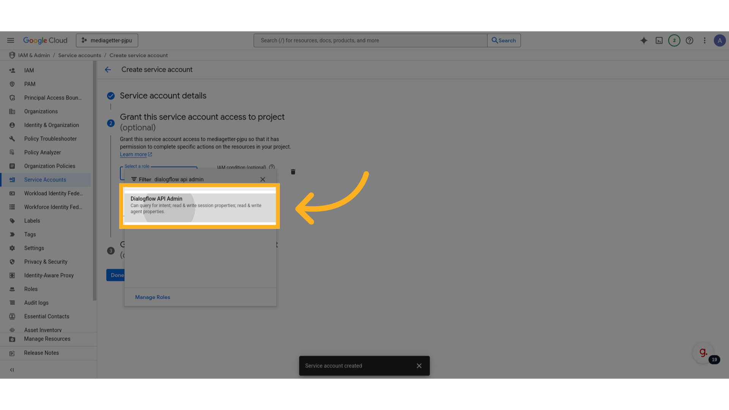Open Release Notes sidebar item

click(48, 353)
